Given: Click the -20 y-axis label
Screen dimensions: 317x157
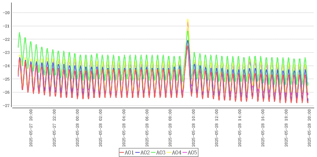Looking at the screenshot, I should tap(6, 13).
